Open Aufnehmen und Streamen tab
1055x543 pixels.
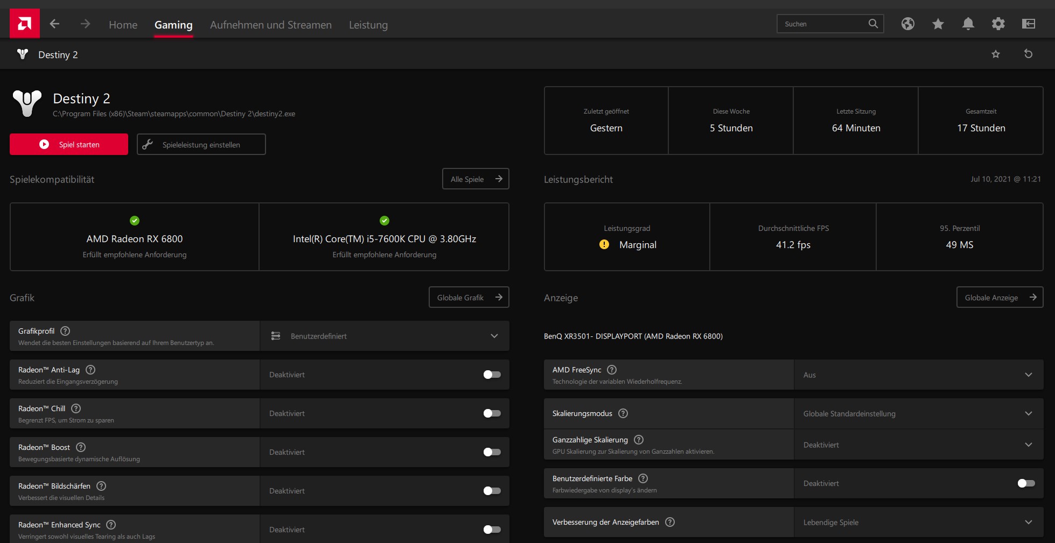[271, 25]
